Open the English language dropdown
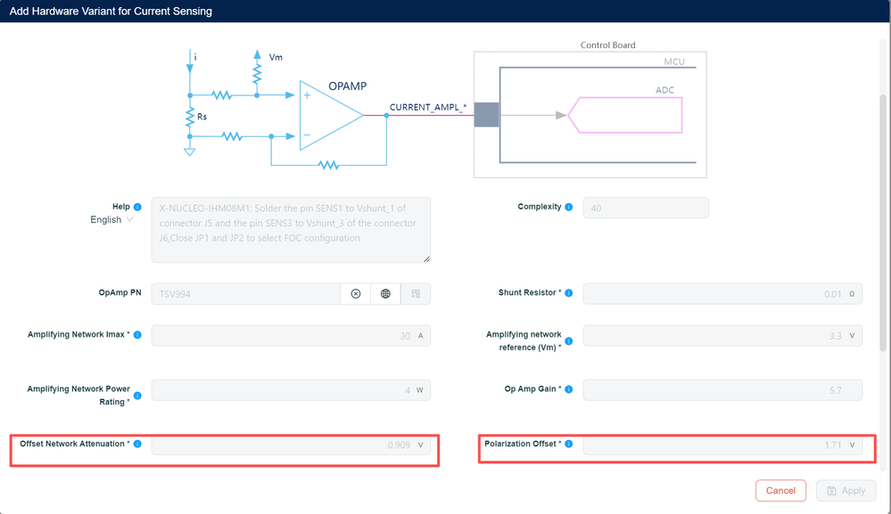The height and width of the screenshot is (514, 891). [111, 220]
